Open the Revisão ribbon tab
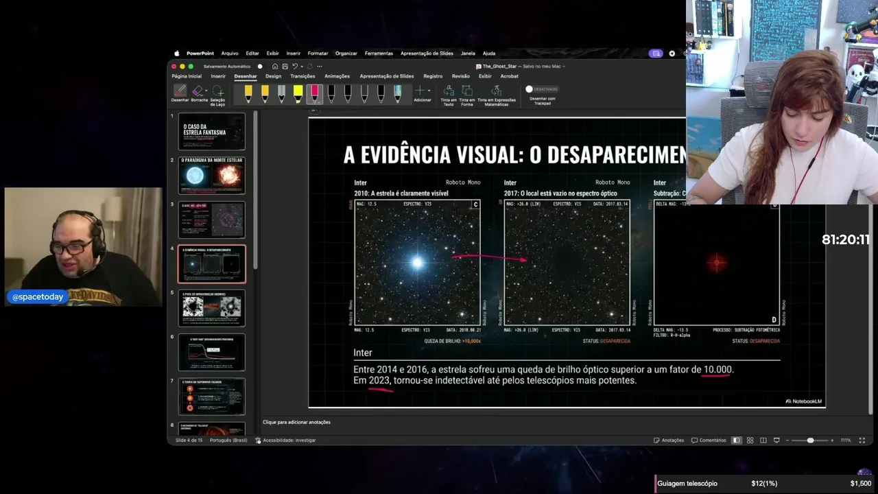878x494 pixels. tap(461, 76)
